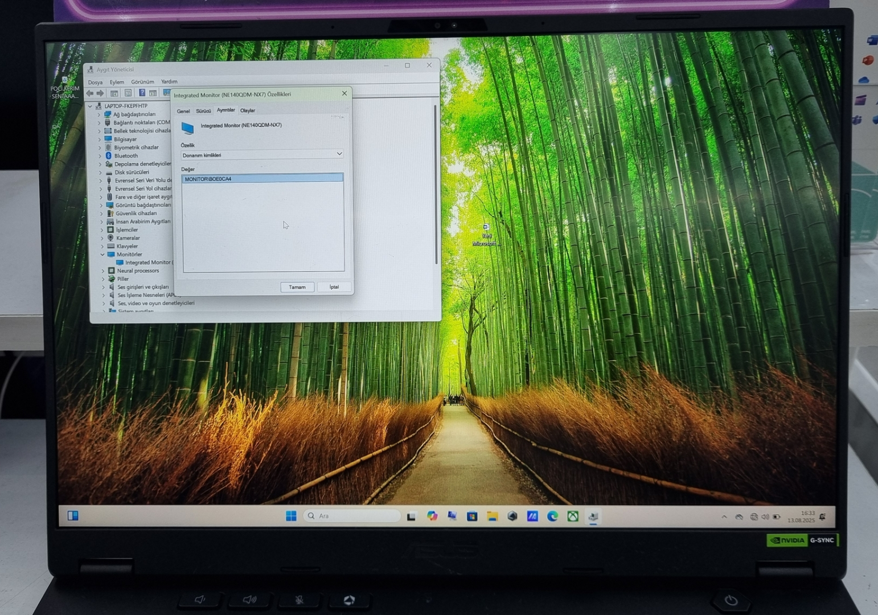Switch to the Olaylar tab

coord(248,110)
